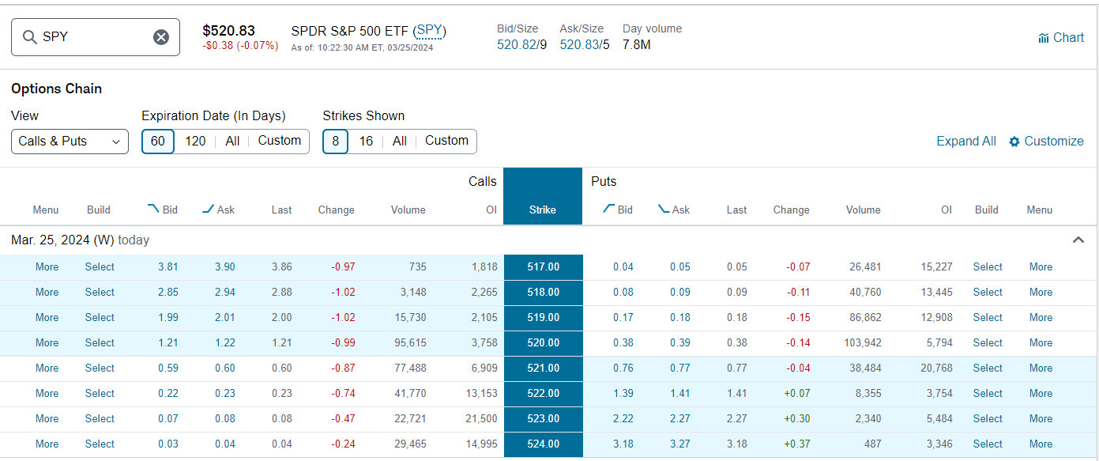Click put open interest 20,768
The image size is (1099, 461).
point(936,368)
